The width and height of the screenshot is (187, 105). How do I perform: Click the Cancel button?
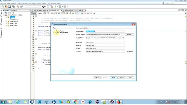pyautogui.click(x=122, y=78)
